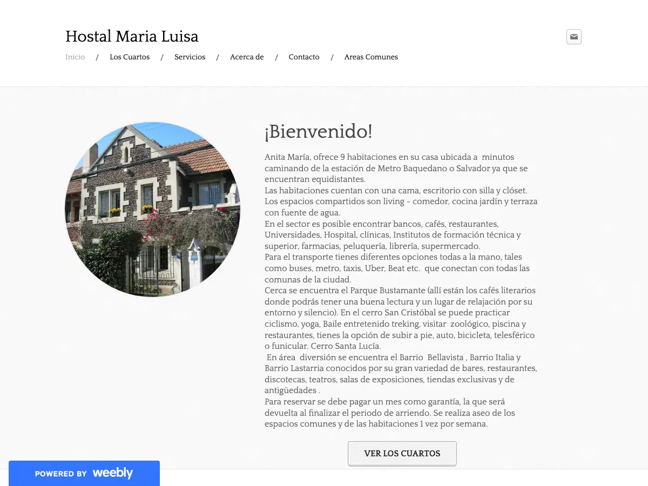
Task: Open the Inicio menu item
Action: (75, 57)
